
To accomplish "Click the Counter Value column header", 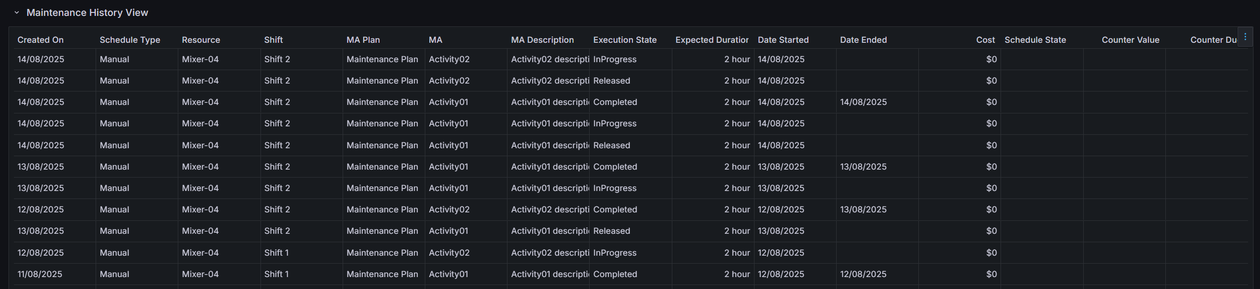I will pos(1130,40).
